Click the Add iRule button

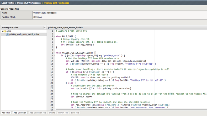[x=6, y=113]
